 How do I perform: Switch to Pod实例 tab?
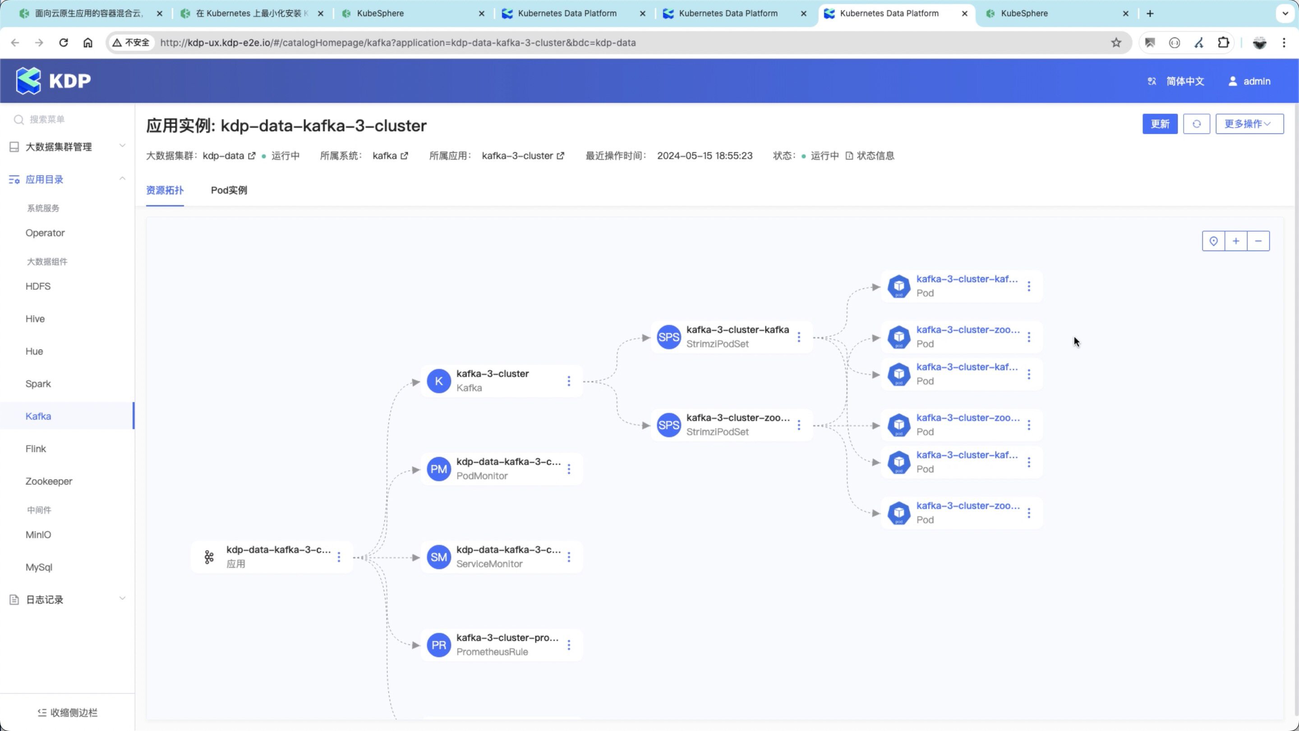tap(229, 191)
